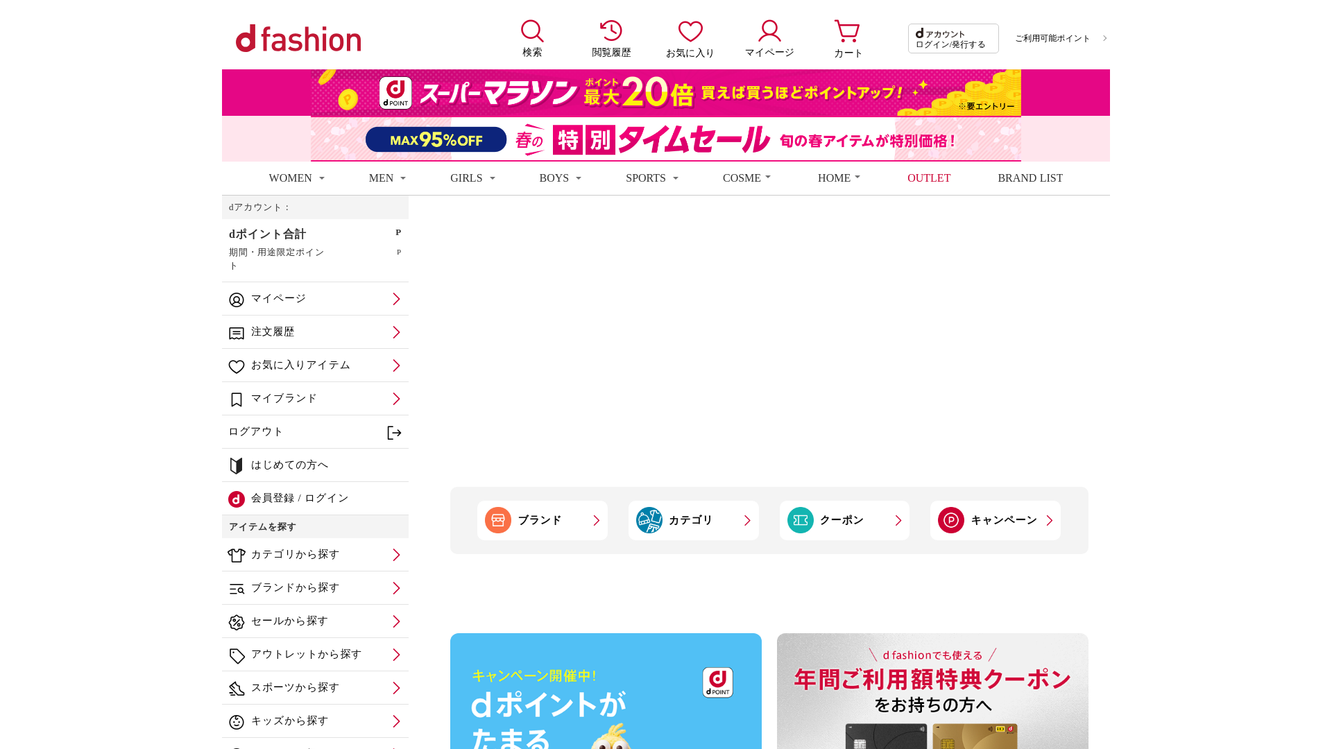This screenshot has height=749, width=1332.
Task: Click the brand search list icon
Action: coord(237,589)
